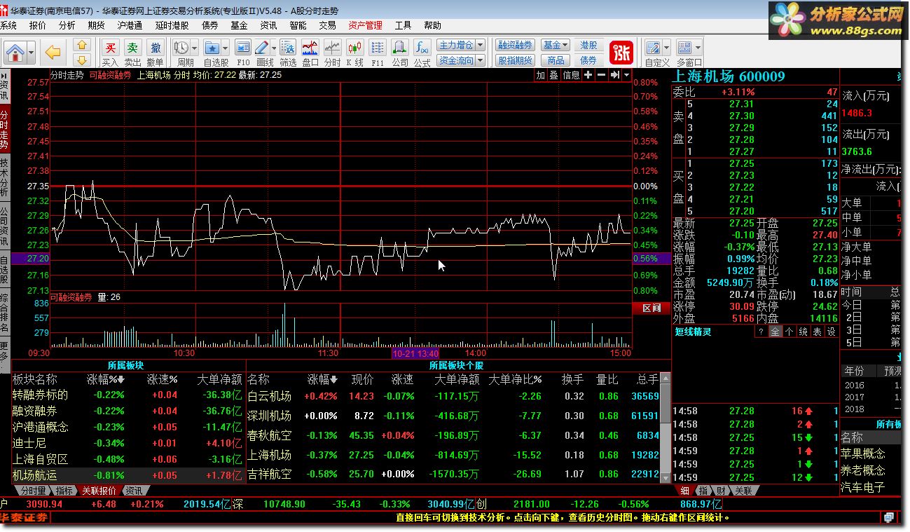Click the plus icon in chart header
The image size is (910, 532).
tap(588, 75)
